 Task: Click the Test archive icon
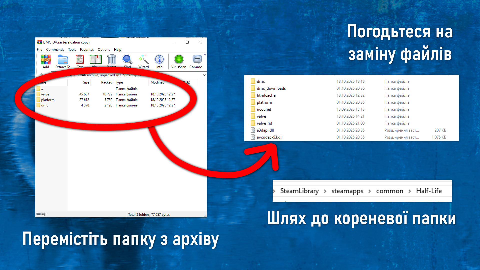[x=80, y=60]
